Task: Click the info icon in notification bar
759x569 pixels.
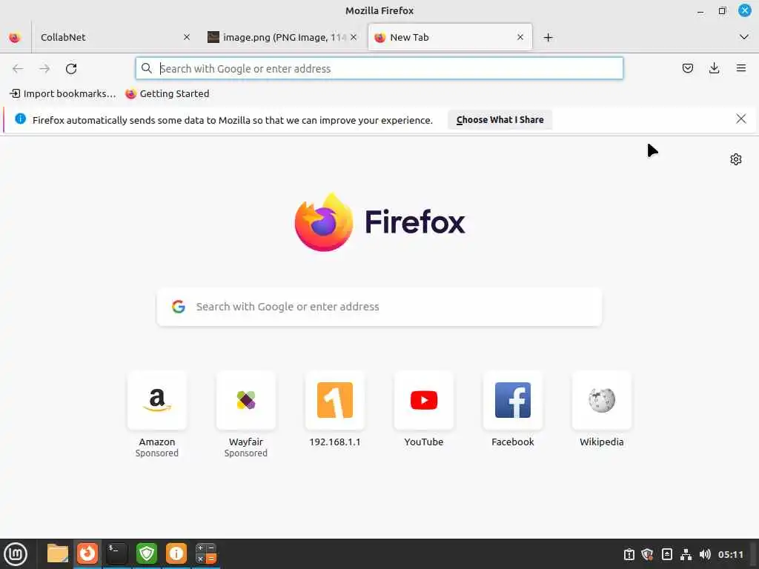Action: pyautogui.click(x=20, y=119)
